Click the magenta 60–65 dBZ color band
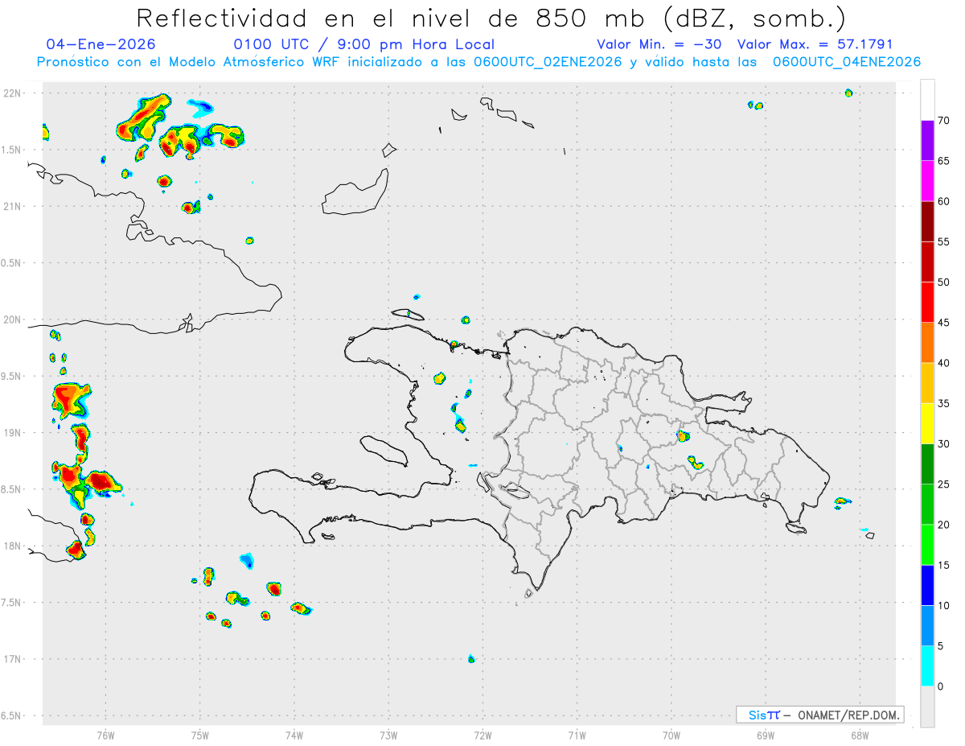Image resolution: width=965 pixels, height=746 pixels. [927, 180]
